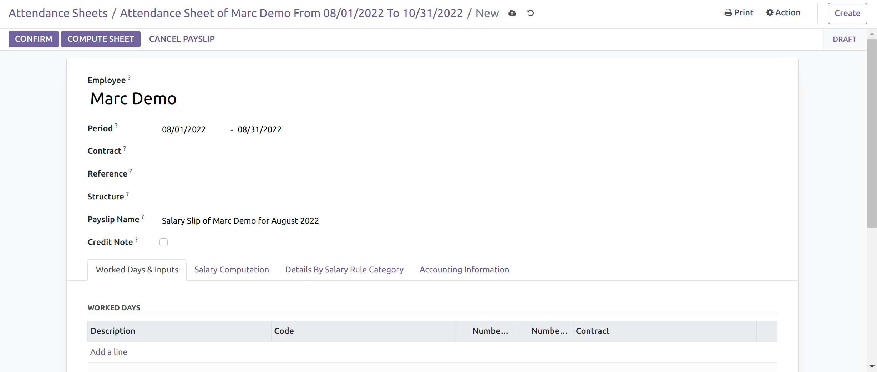Click the help mark beside Payslip Name
The height and width of the screenshot is (372, 877).
[x=143, y=216]
